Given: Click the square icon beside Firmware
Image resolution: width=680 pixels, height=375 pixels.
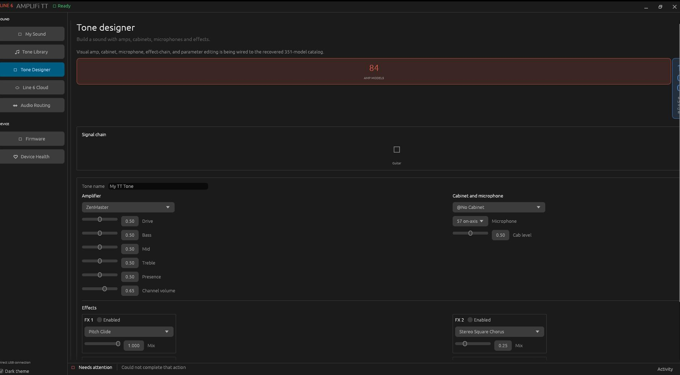Looking at the screenshot, I should (20, 139).
